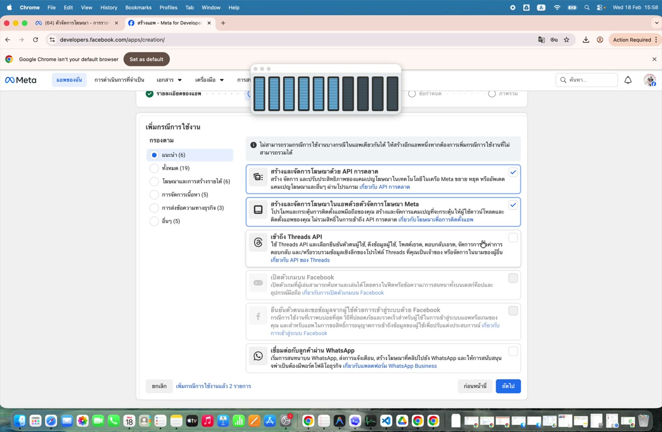This screenshot has width=662, height=432.
Task: Open Chrome downloads icon
Action: click(x=586, y=40)
